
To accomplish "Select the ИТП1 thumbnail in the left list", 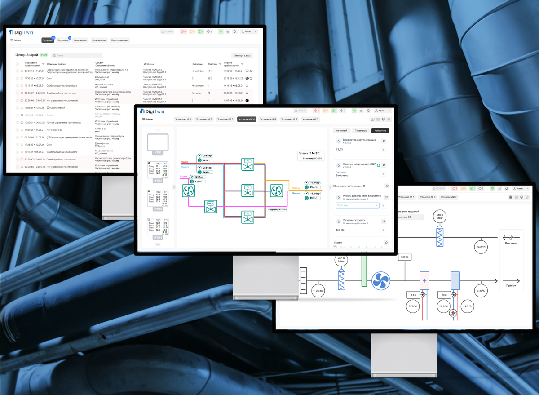I will click(x=158, y=144).
